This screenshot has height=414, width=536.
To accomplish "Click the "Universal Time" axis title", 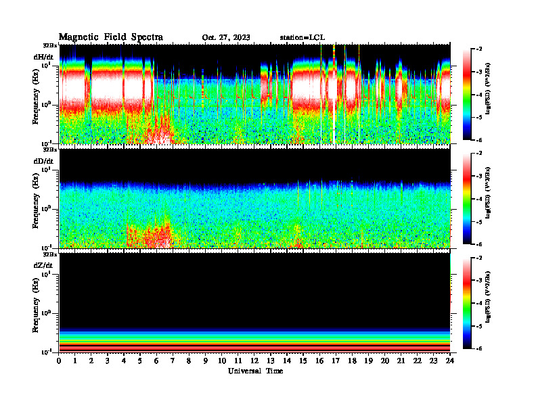I will (255, 371).
